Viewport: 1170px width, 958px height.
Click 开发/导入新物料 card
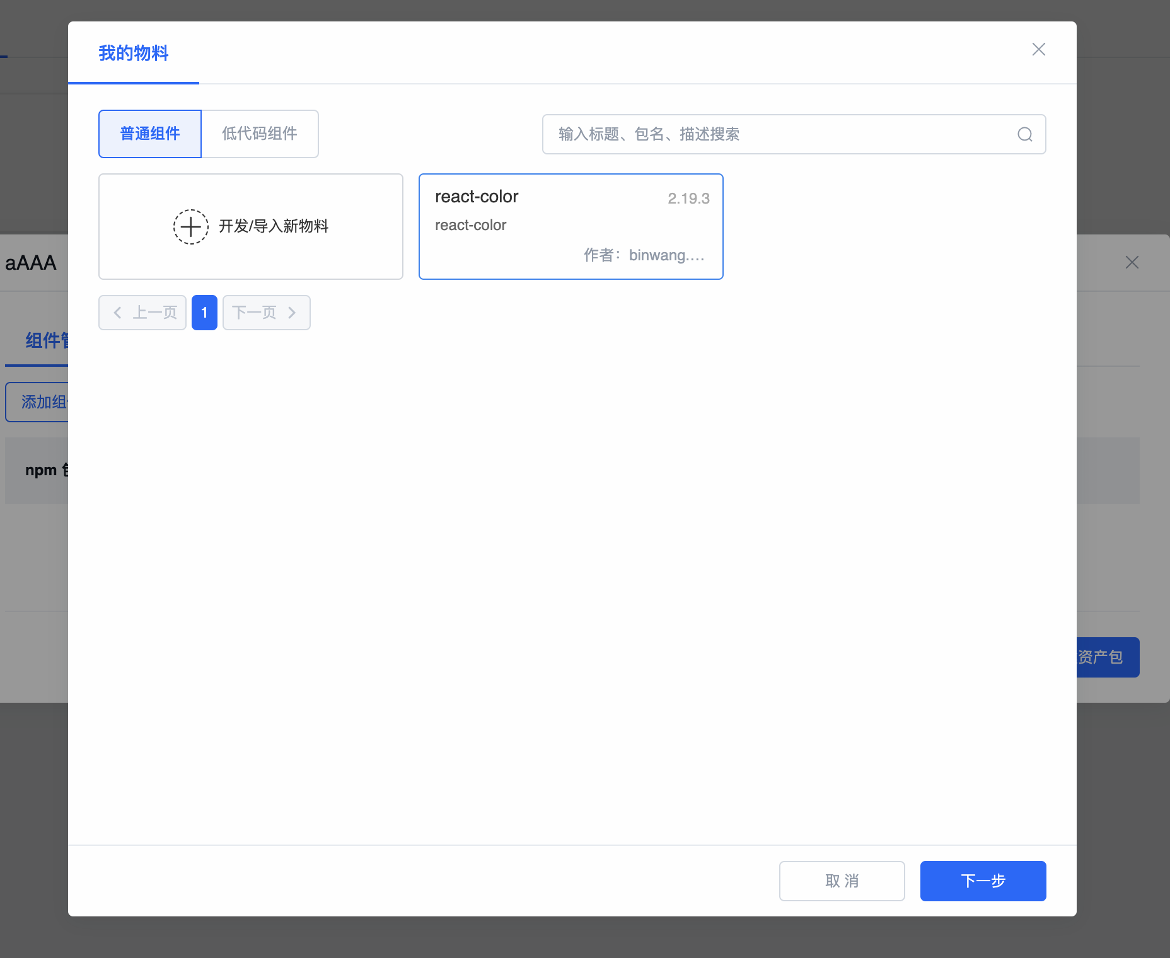251,226
